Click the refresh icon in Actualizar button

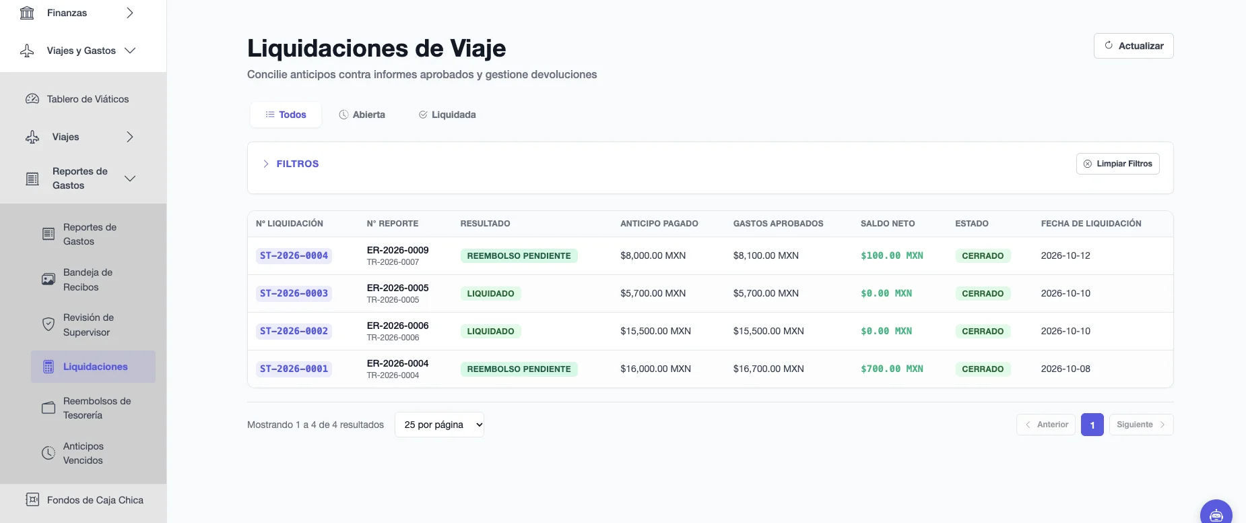[x=1109, y=46]
